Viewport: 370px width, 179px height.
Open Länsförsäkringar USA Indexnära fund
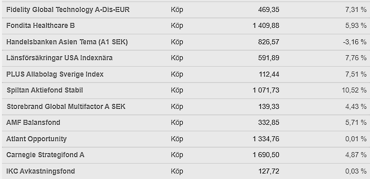(59, 58)
